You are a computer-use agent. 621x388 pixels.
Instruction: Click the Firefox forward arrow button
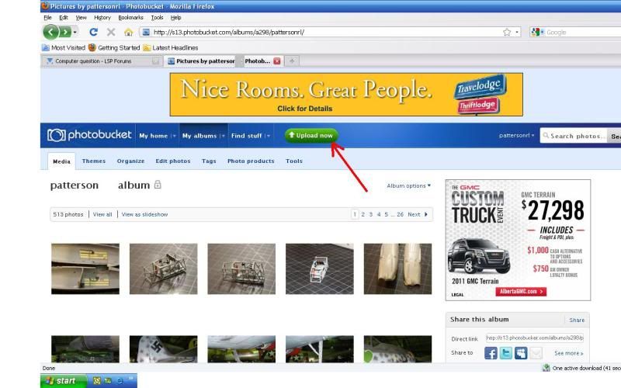point(65,32)
